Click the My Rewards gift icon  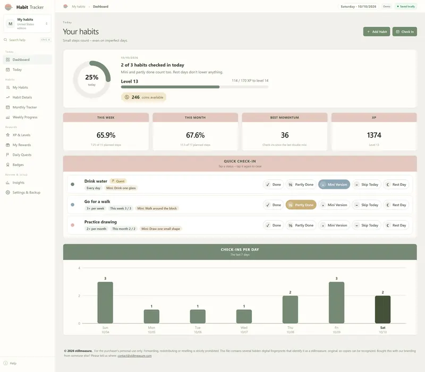tap(7, 145)
